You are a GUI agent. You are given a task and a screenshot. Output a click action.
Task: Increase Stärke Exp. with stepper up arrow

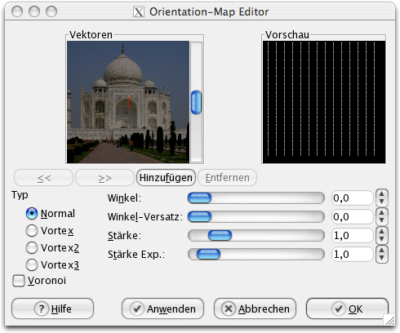(x=382, y=251)
